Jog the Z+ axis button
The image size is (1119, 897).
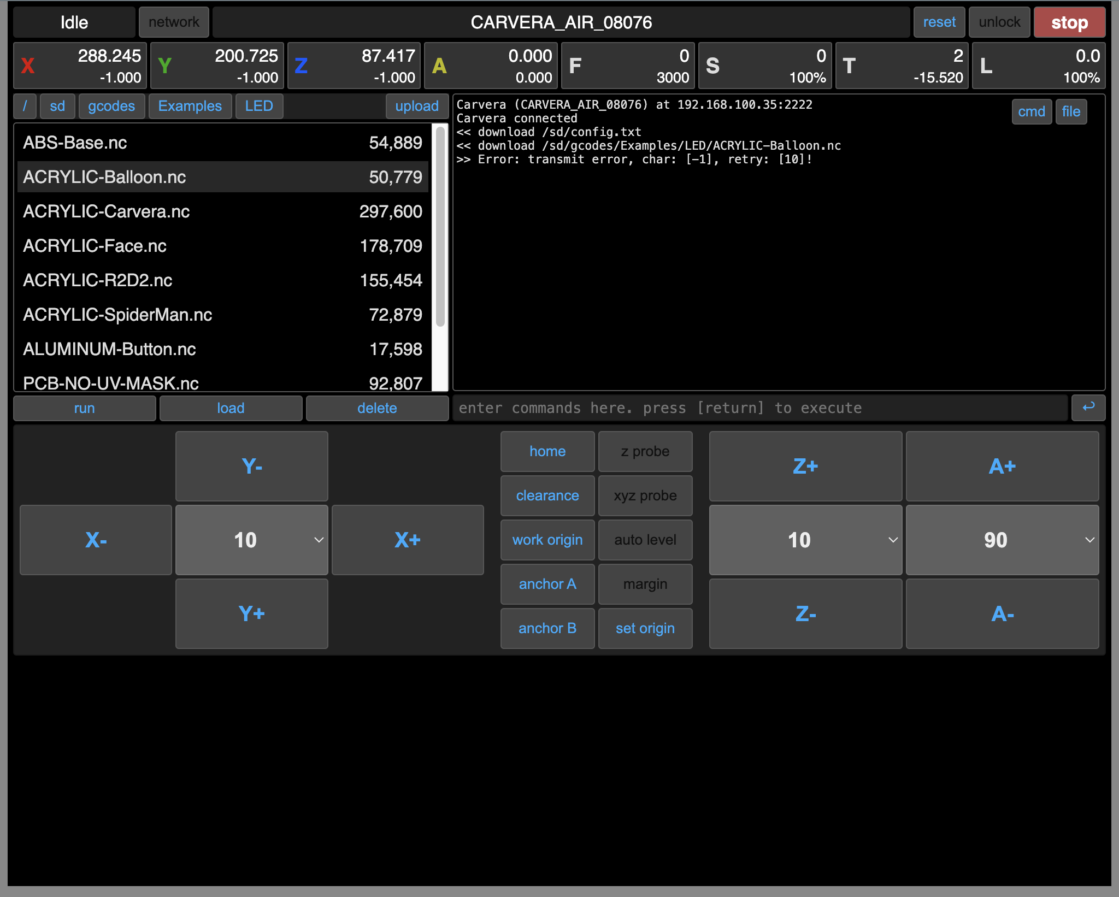(805, 466)
